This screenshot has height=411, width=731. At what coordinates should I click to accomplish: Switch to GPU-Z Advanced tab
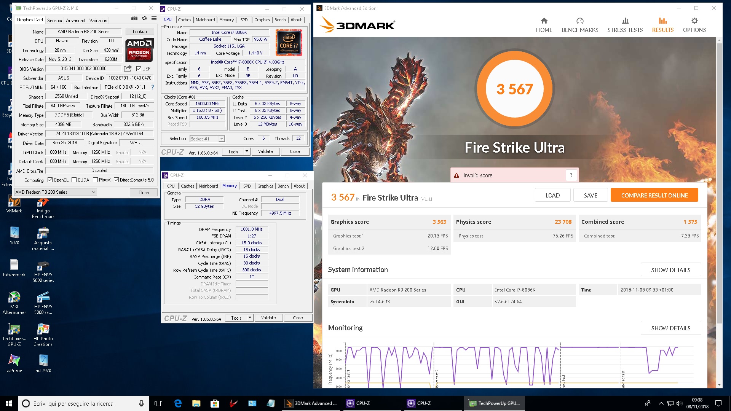pos(75,21)
